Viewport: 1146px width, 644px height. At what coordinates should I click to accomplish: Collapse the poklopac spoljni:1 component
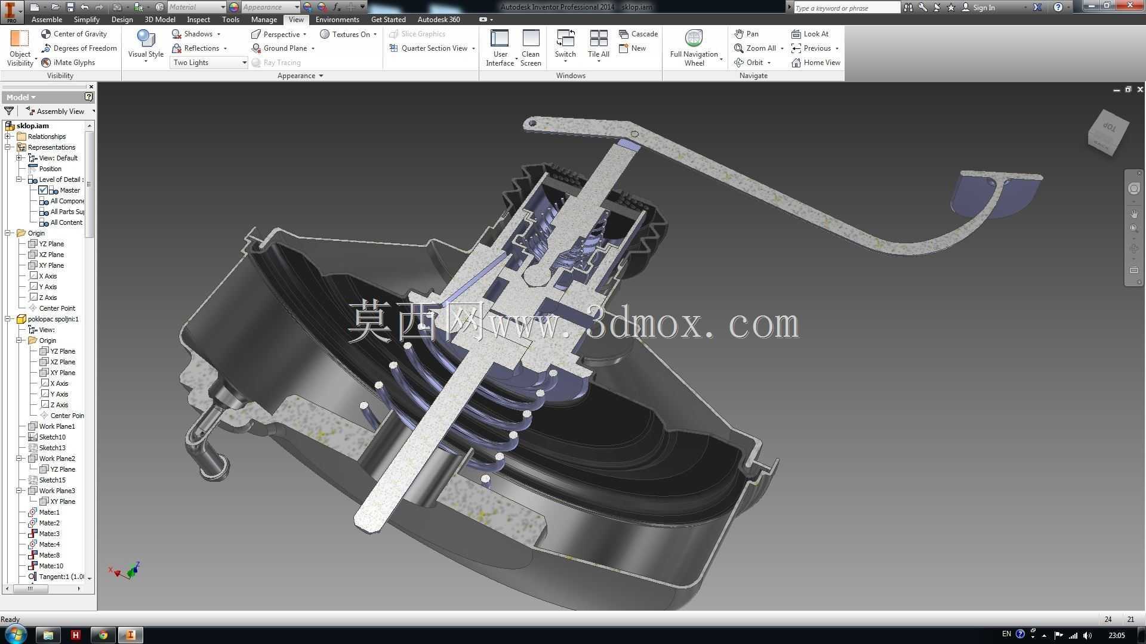click(x=8, y=319)
